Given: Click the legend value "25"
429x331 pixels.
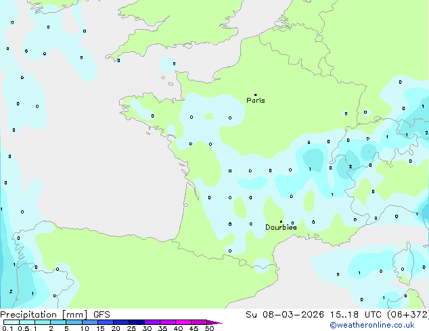Looking at the screenshot, I should (131, 328).
